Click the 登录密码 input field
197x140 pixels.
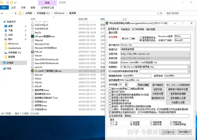point(177,76)
